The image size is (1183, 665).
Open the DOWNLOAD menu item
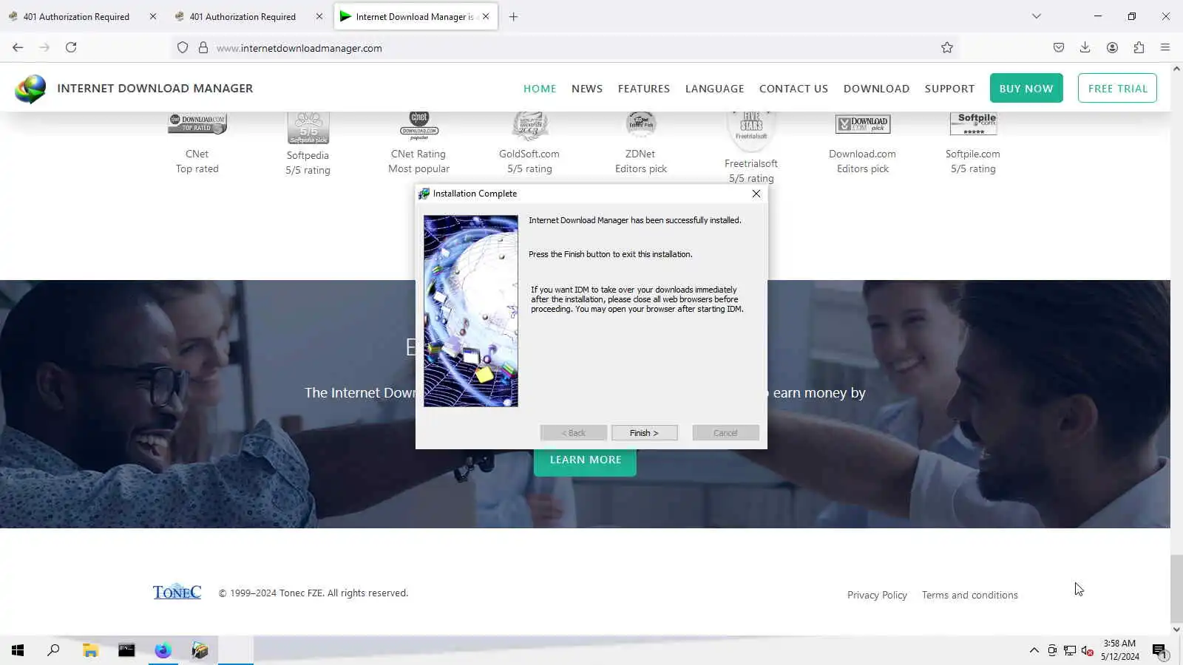[x=876, y=89]
